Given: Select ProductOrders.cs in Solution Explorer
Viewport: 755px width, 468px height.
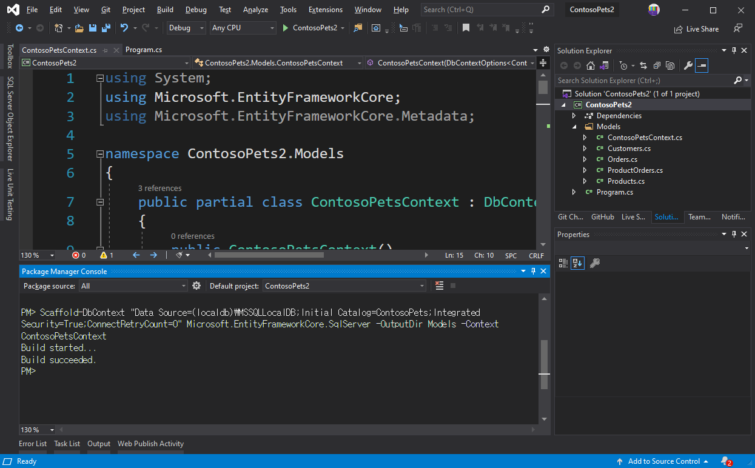Looking at the screenshot, I should click(x=635, y=170).
